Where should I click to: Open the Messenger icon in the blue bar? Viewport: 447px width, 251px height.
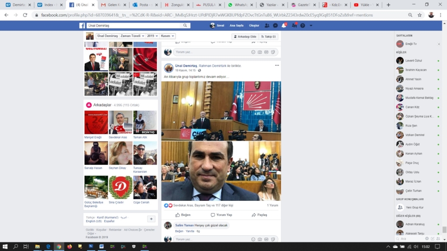[275, 26]
